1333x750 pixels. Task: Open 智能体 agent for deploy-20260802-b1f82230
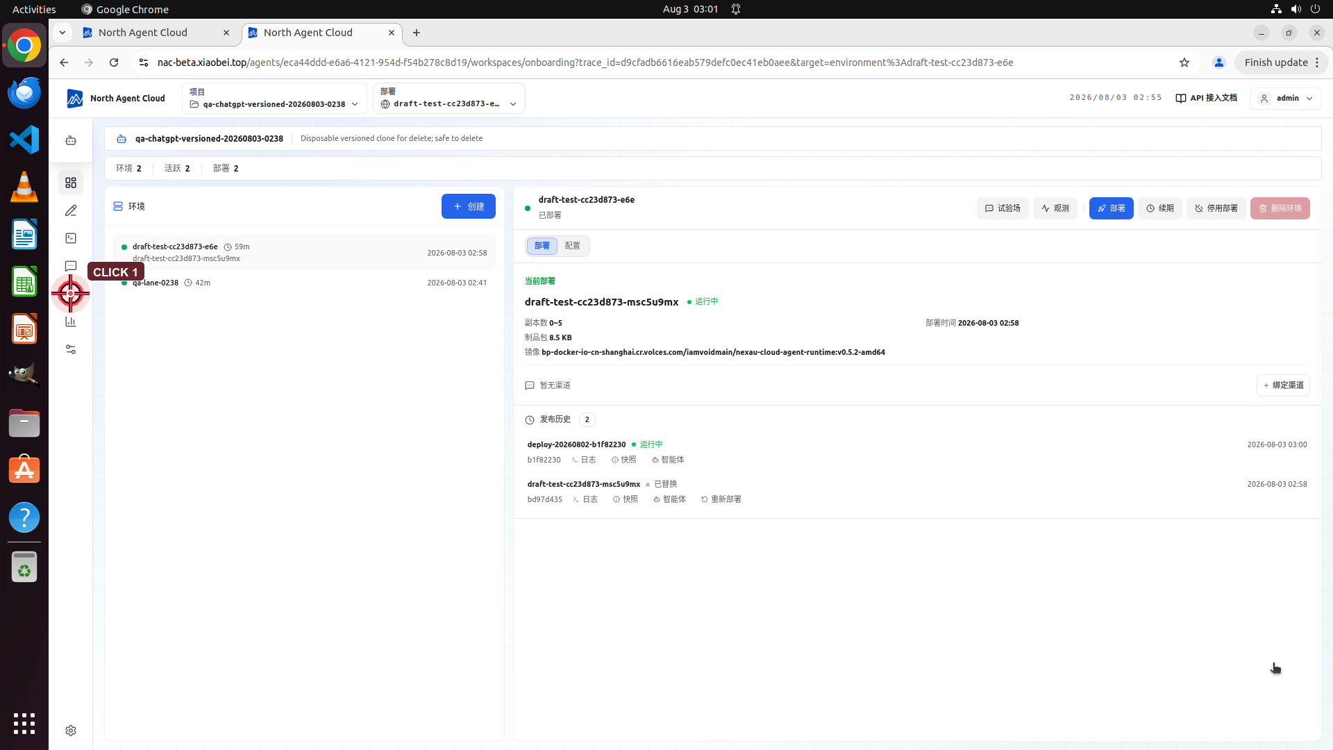point(668,460)
